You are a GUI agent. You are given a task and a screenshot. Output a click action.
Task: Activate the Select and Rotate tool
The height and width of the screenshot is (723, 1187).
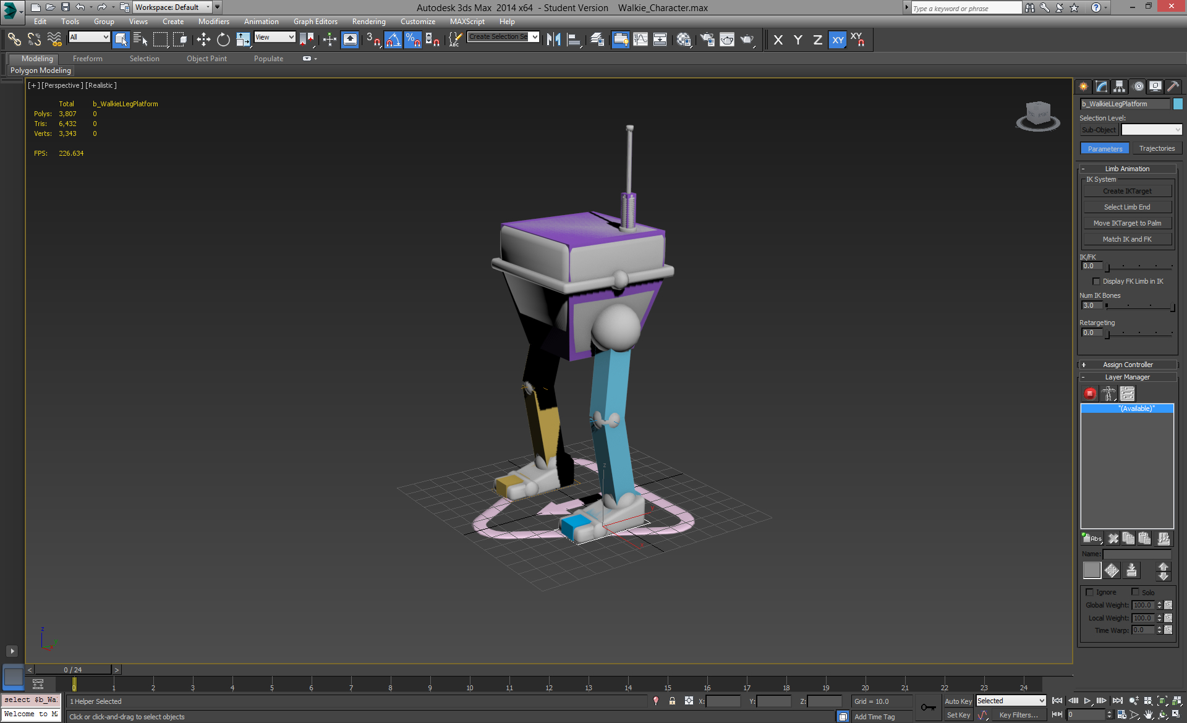pyautogui.click(x=223, y=40)
